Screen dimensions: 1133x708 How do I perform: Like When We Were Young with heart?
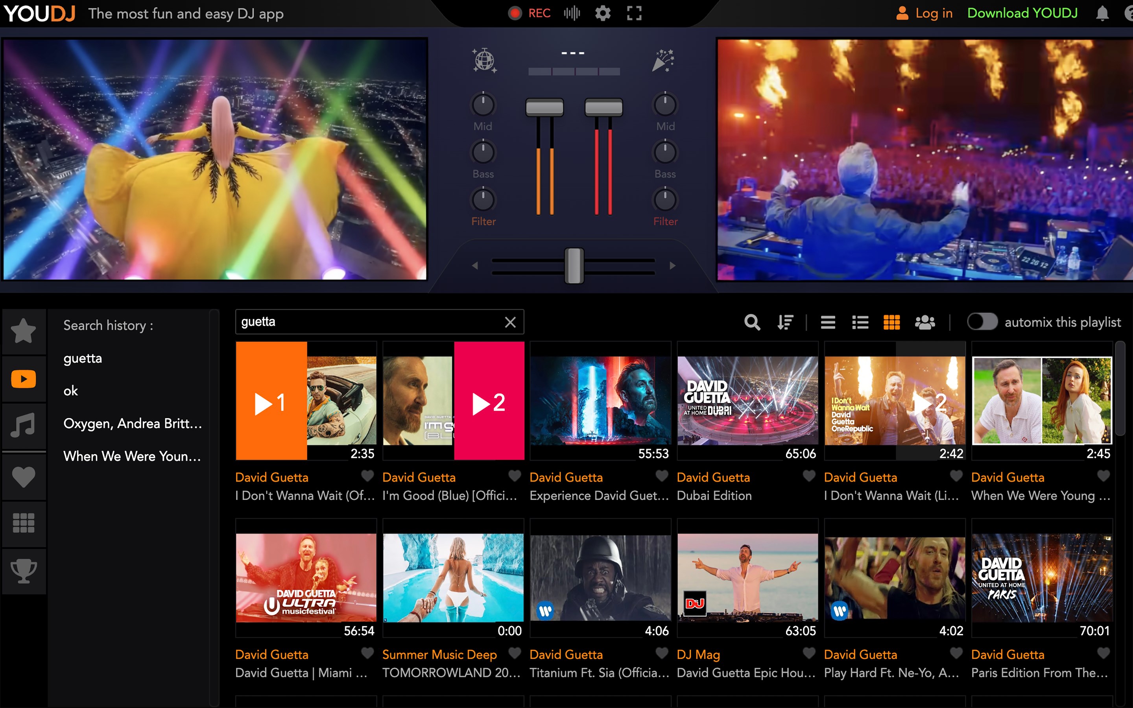(1103, 476)
